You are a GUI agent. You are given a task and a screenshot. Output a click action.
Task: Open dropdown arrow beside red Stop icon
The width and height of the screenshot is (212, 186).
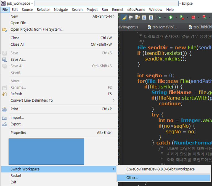(198, 17)
